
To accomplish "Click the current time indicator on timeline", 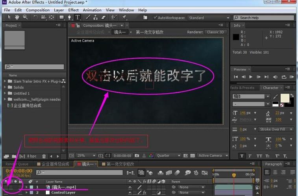I will (234, 175).
